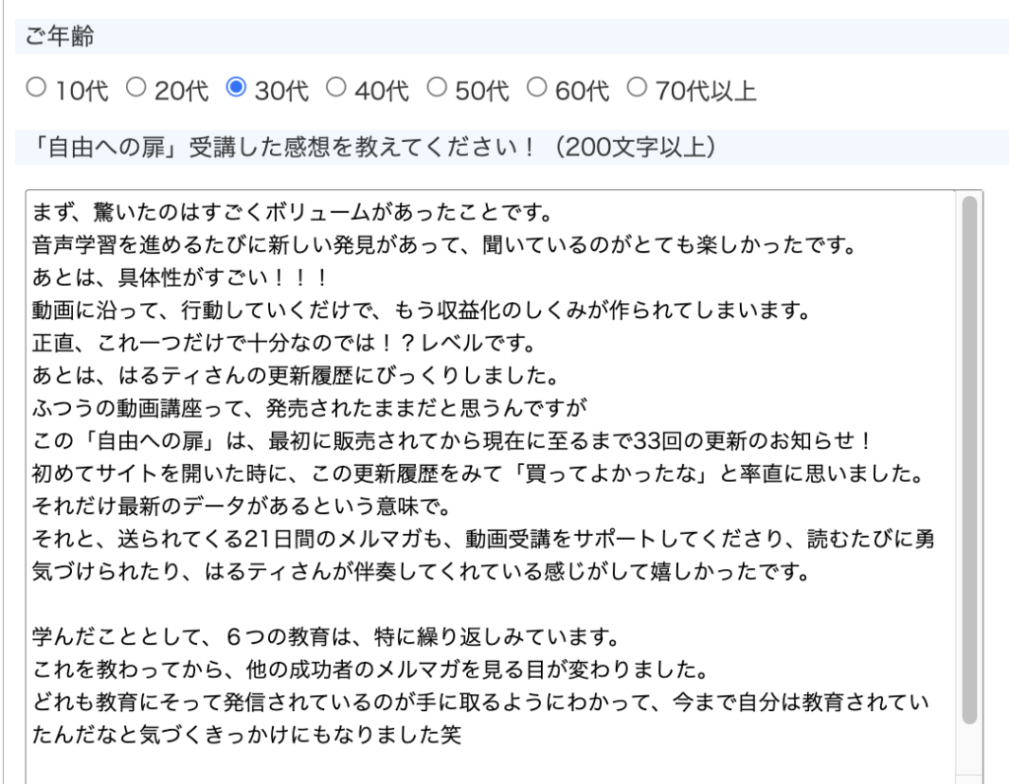Image resolution: width=1009 pixels, height=784 pixels.
Task: Place cursor in first line starting まず、驚いたのは
Action: tap(291, 213)
